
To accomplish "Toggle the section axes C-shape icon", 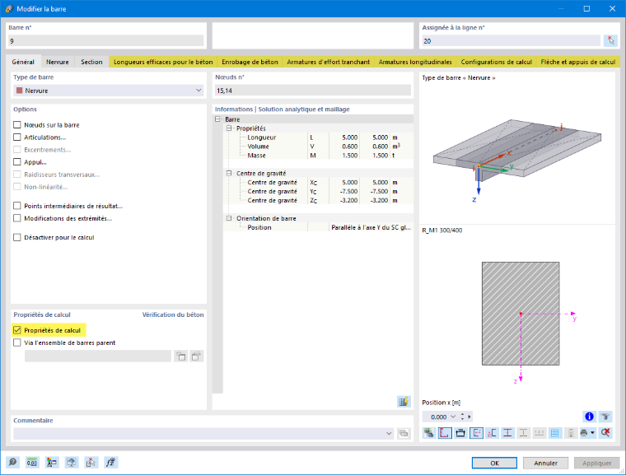I will tap(476, 433).
